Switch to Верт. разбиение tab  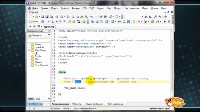(116, 104)
